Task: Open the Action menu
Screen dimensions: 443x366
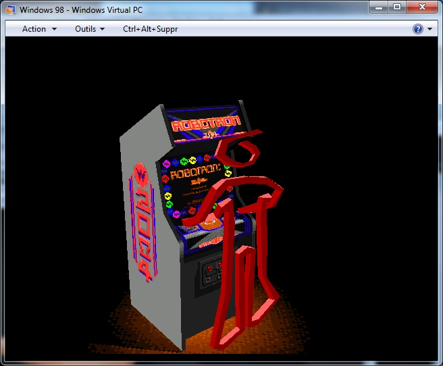Action: coord(39,29)
